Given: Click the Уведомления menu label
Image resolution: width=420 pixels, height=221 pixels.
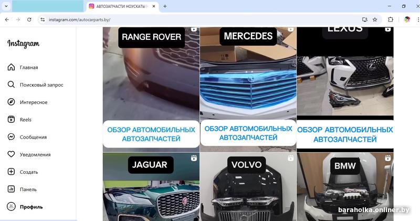Looking at the screenshot, I should (x=35, y=154).
